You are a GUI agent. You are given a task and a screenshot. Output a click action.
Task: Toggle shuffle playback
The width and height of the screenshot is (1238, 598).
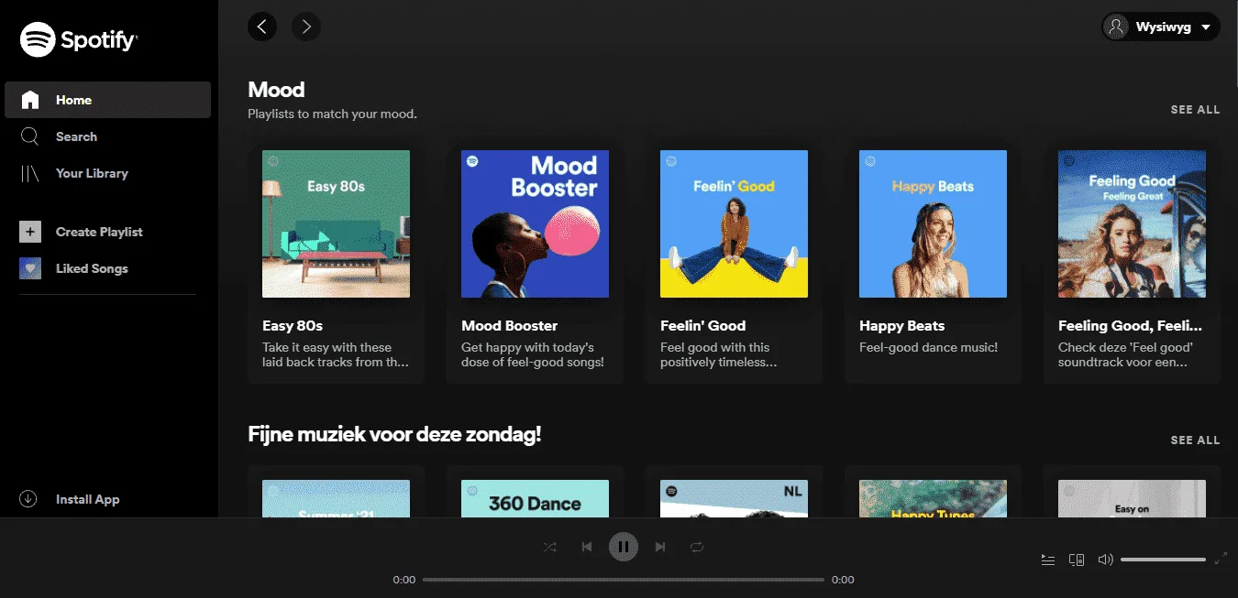pos(549,547)
